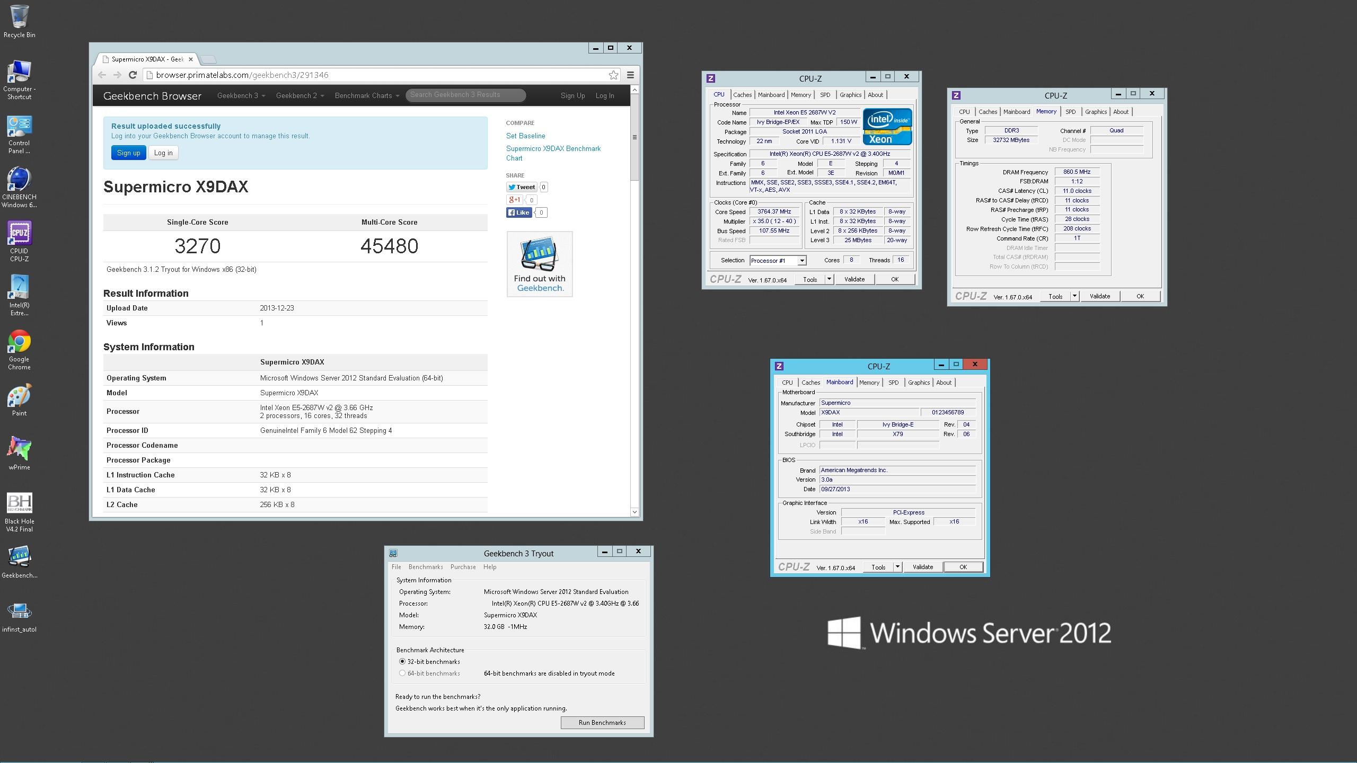This screenshot has height=763, width=1357.
Task: Open the infinst_autol desktop icon
Action: point(19,617)
